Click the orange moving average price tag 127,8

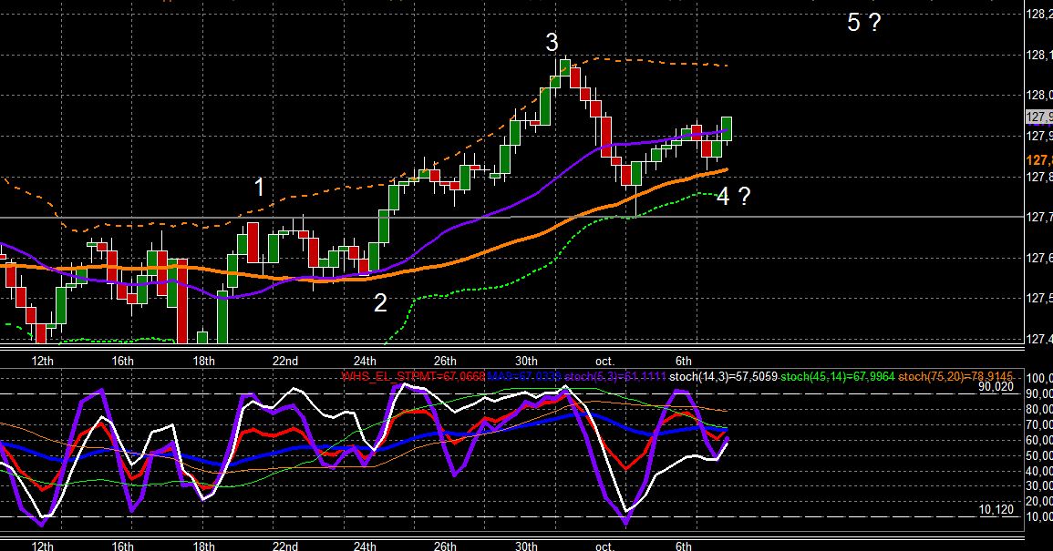pyautogui.click(x=1039, y=160)
